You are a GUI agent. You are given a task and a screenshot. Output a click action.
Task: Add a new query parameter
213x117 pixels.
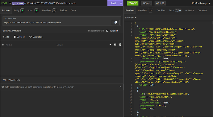6,37
